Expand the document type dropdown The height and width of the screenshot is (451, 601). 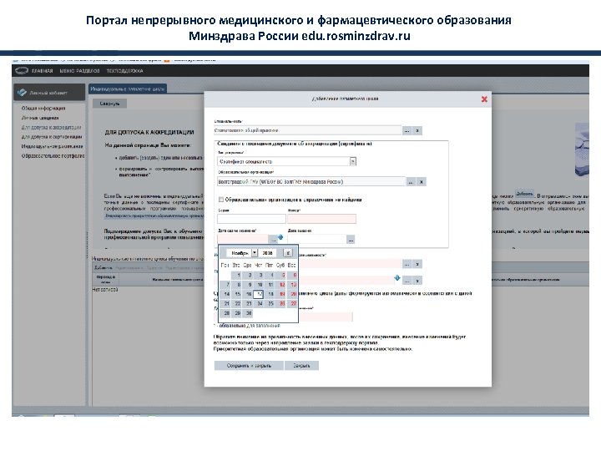353,161
